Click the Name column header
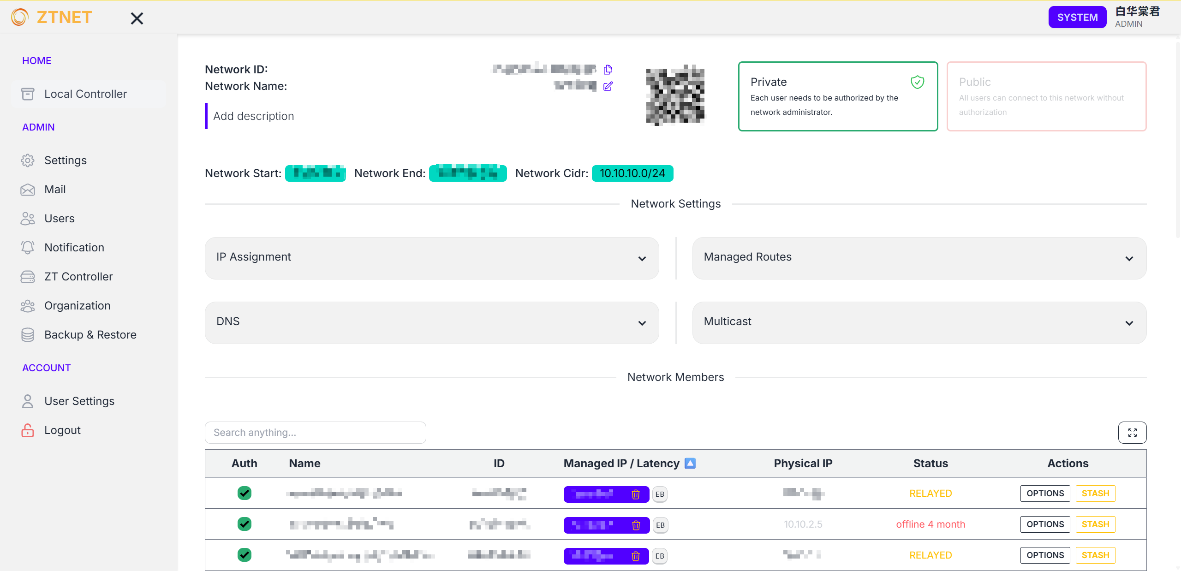 click(x=305, y=464)
